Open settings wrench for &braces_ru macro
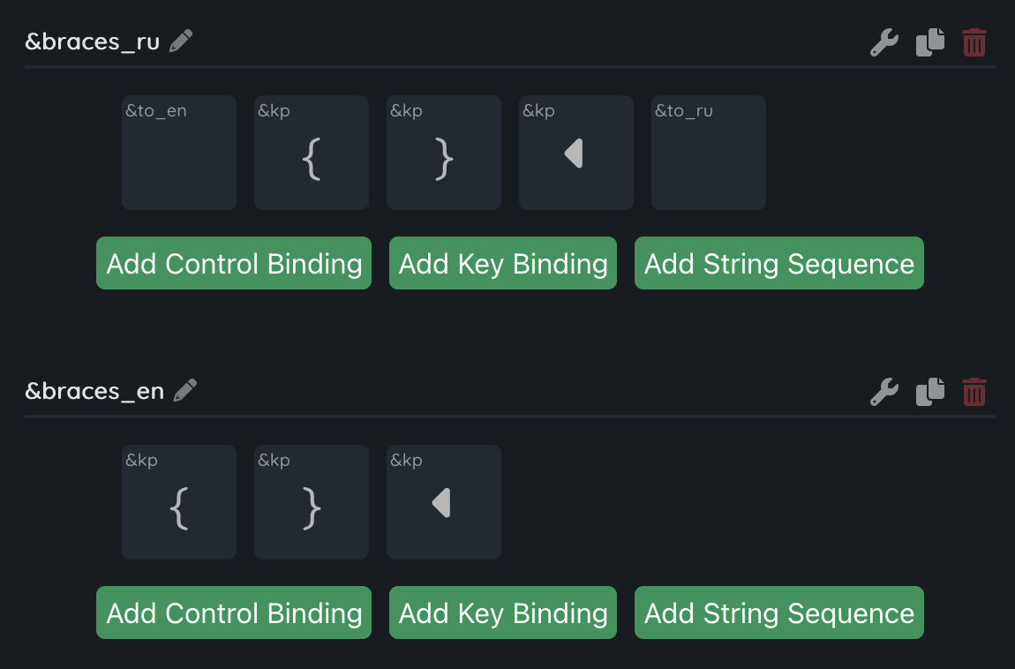 (884, 42)
